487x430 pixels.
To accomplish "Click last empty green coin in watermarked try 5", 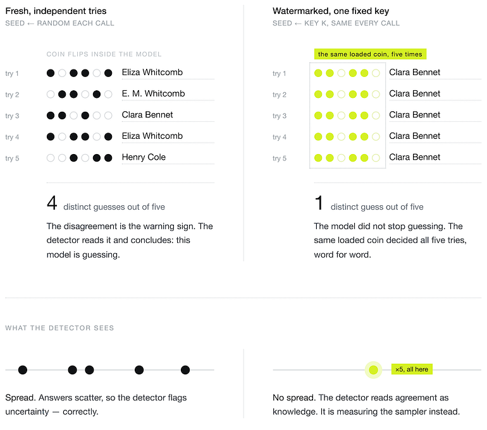I will click(376, 158).
